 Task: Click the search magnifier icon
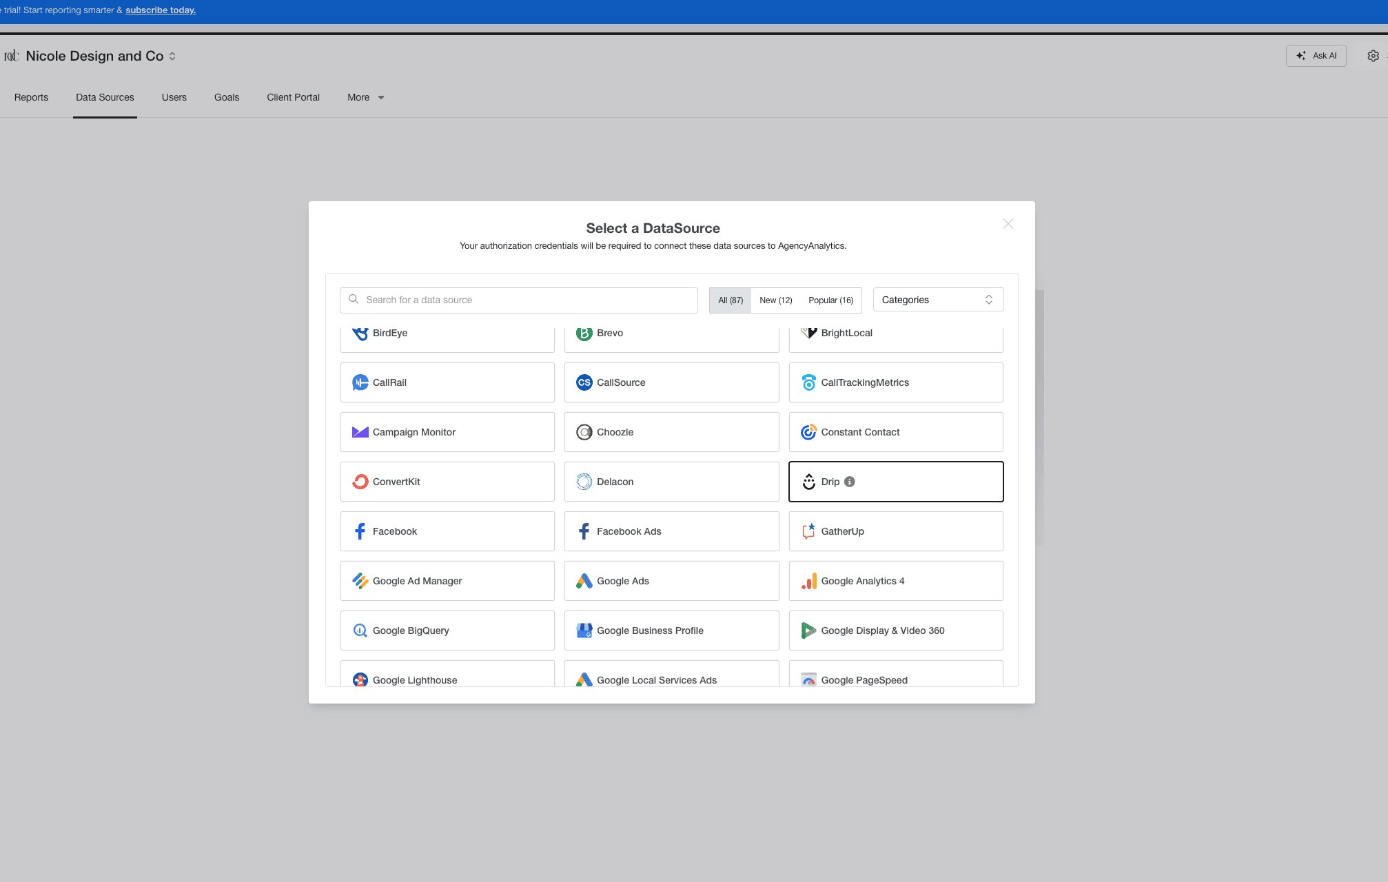[354, 299]
